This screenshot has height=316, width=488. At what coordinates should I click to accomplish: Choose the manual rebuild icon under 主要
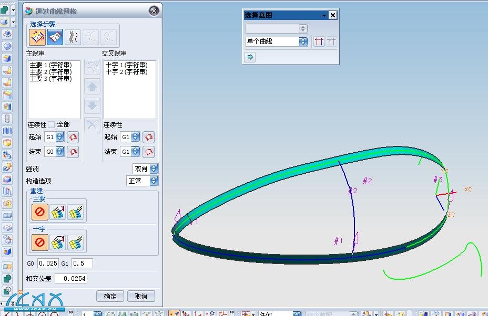point(58,212)
